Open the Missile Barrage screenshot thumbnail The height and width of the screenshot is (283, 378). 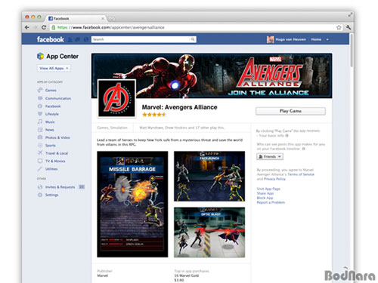point(132,205)
